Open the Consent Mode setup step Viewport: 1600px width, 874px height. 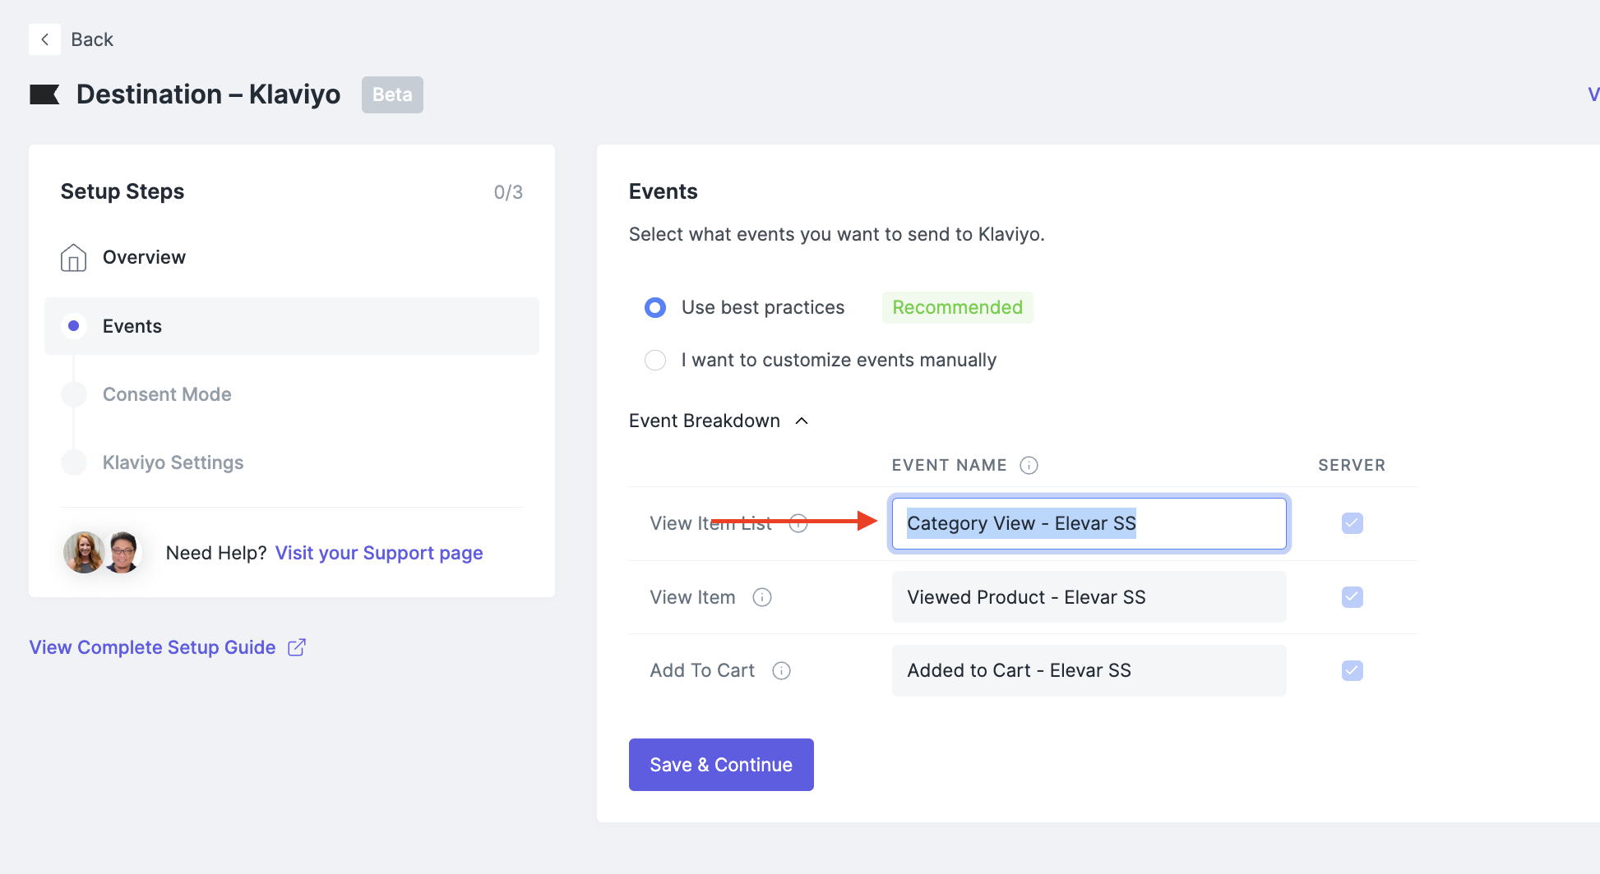167,394
